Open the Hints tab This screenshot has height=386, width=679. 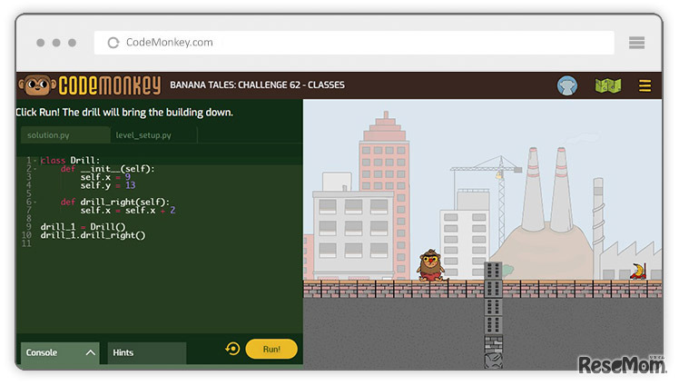pos(147,352)
